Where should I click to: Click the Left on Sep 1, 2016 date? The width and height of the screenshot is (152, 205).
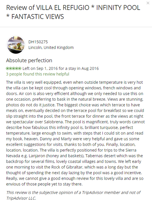coord(40,68)
